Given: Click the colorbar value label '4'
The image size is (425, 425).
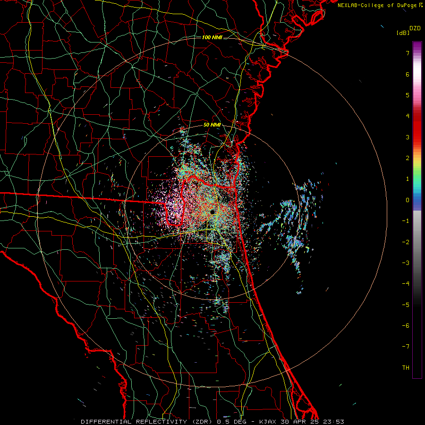Looking at the screenshot, I should point(408,116).
